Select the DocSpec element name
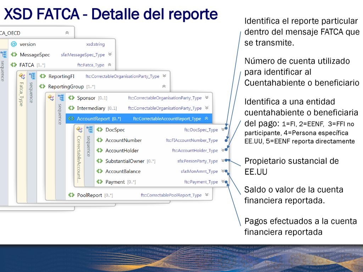Screen dimensions: 363x272 click(115, 130)
